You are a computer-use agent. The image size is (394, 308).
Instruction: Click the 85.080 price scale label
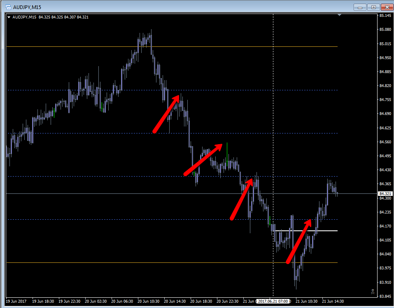(x=385, y=30)
